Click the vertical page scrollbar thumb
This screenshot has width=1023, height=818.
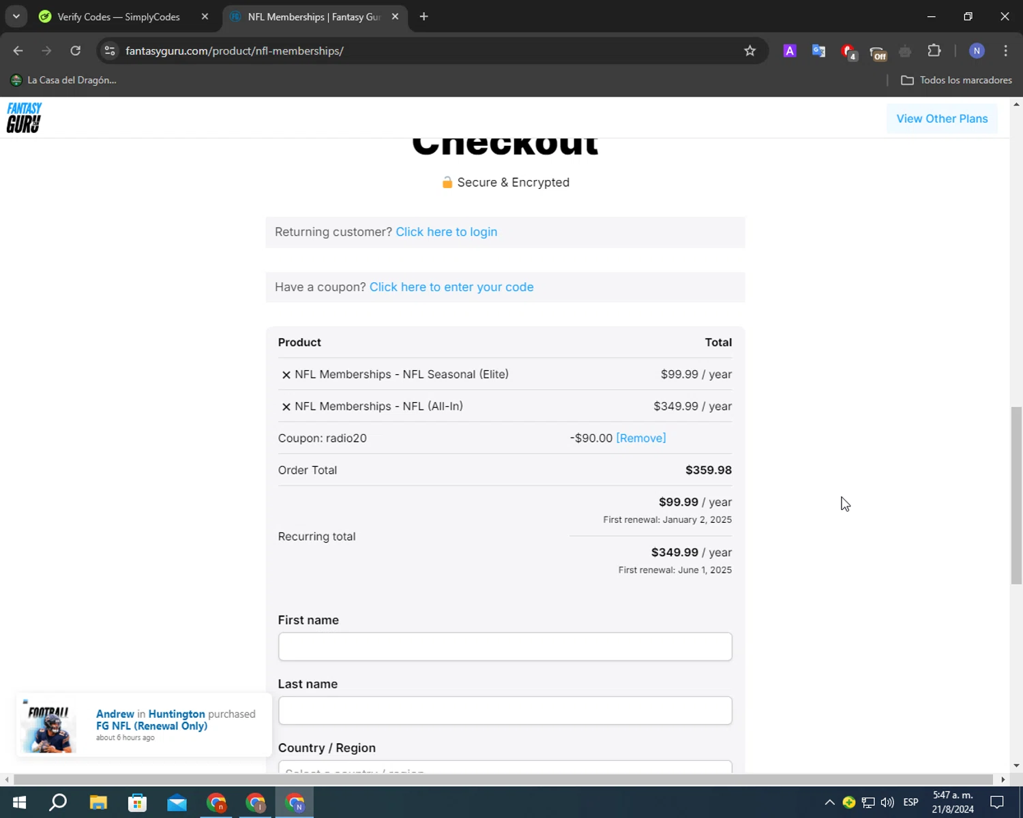point(1016,495)
